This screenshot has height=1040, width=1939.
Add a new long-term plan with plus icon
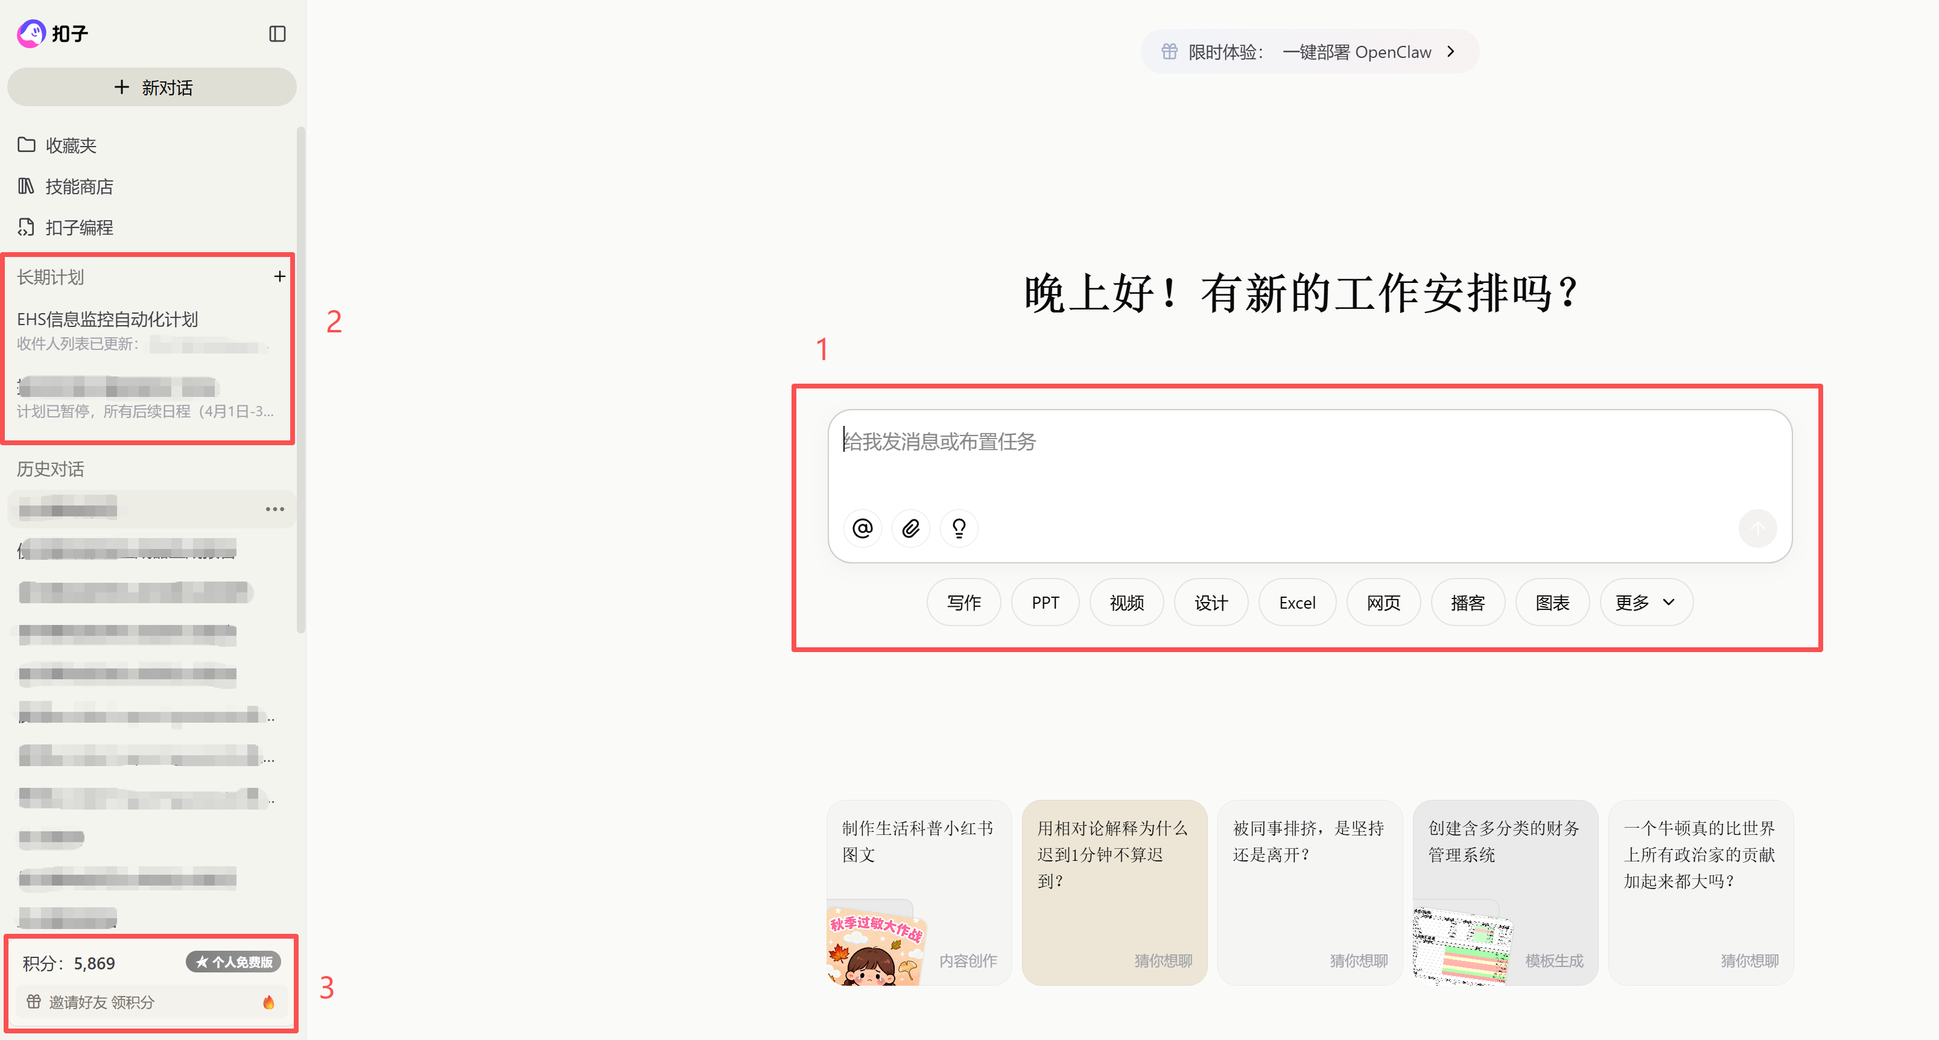pos(279,277)
